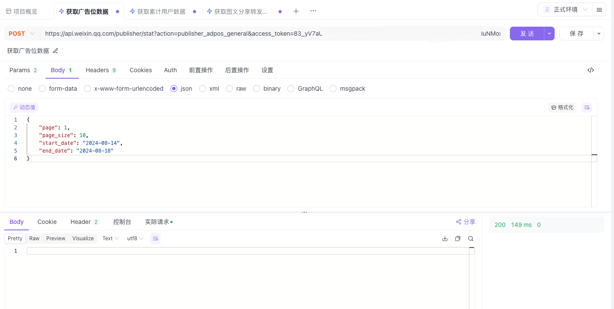Image resolution: width=614 pixels, height=309 pixels.
Task: Open the Params request tab
Action: (x=23, y=70)
